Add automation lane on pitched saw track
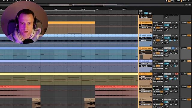This screenshot has height=108, width=192. click(x=151, y=33)
